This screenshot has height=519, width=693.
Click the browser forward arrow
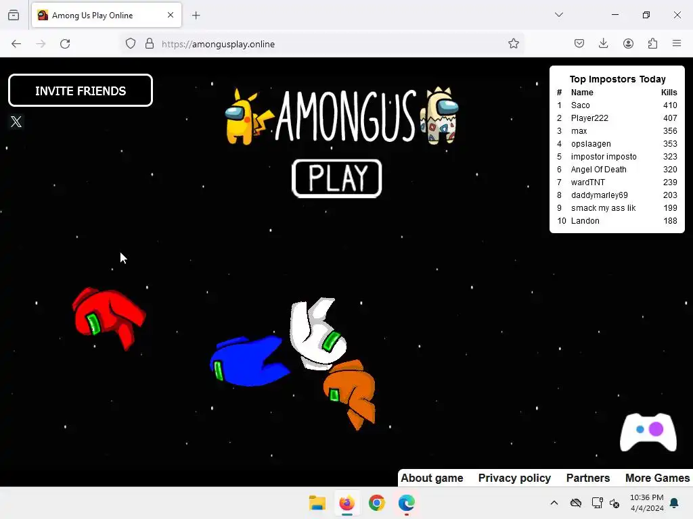coord(41,44)
